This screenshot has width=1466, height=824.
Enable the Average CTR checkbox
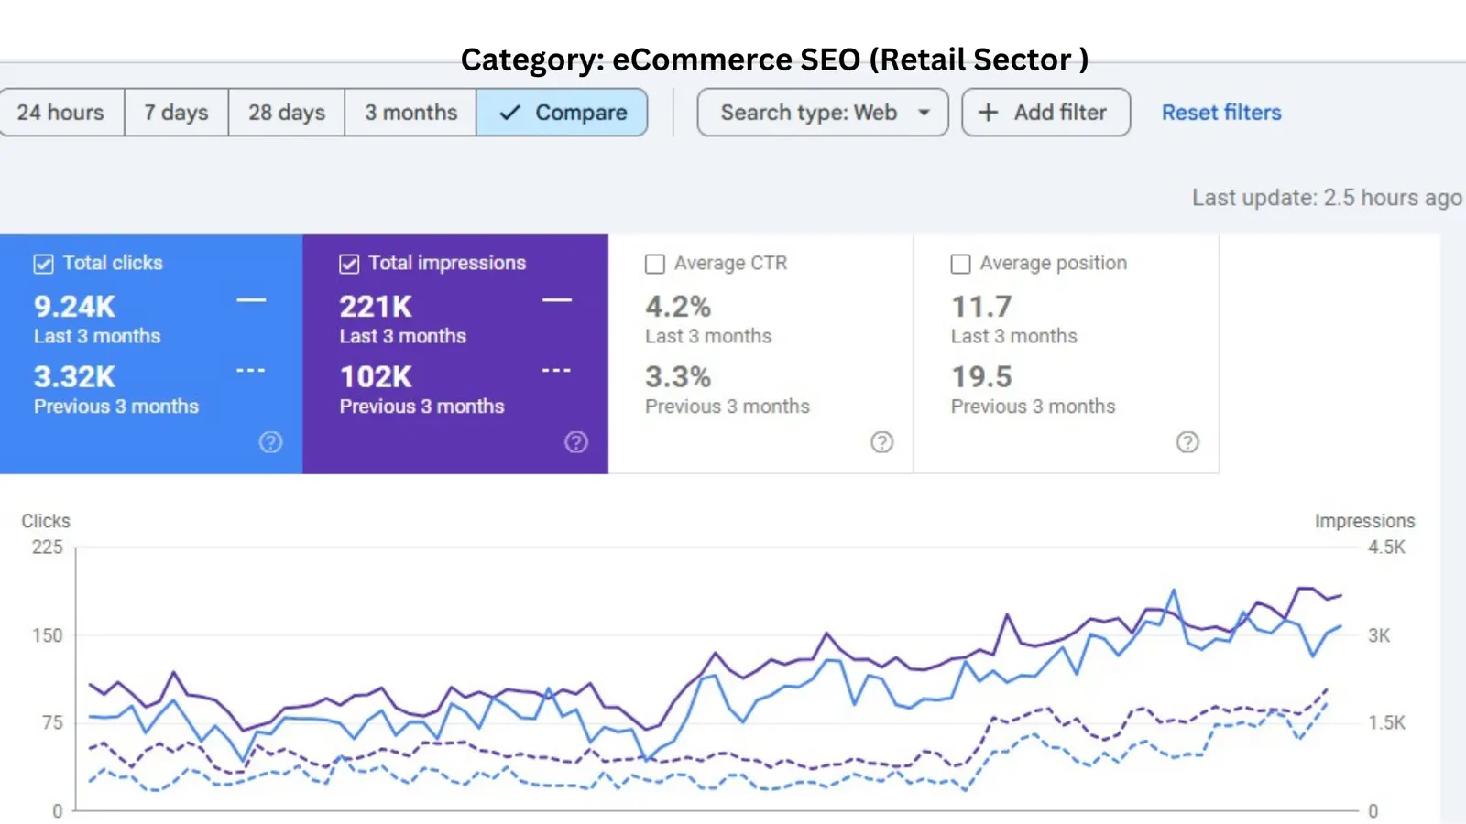pos(655,264)
